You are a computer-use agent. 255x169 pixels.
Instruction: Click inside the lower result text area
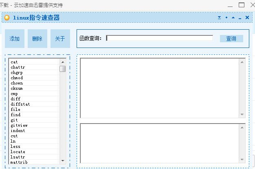(160, 143)
